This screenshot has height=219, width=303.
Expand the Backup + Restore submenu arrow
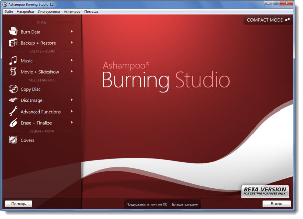click(x=72, y=42)
